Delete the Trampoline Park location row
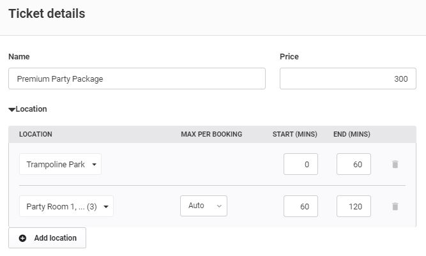Screen dimensions: 426x256 point(395,164)
